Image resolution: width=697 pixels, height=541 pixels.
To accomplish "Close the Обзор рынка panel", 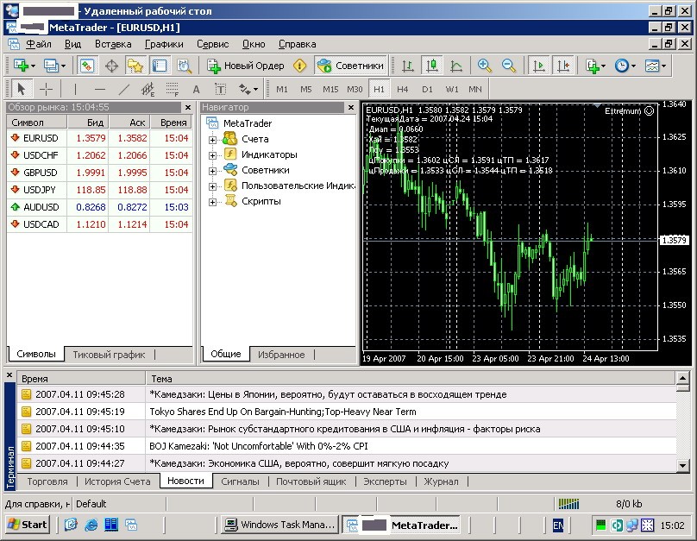I will click(187, 107).
